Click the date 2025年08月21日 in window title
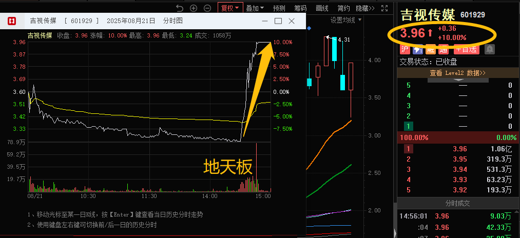The image size is (520, 238). (x=131, y=21)
